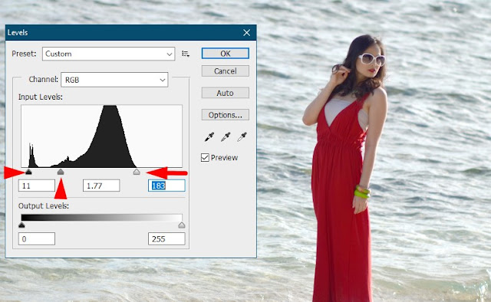The image size is (491, 302).
Task: Click the OK button
Action: tap(226, 54)
